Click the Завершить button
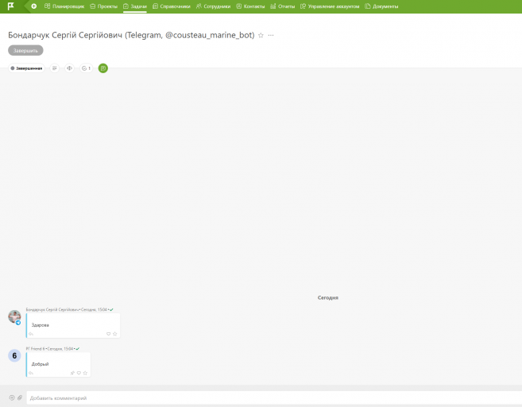Viewport: 522px width, 407px height. pos(25,51)
